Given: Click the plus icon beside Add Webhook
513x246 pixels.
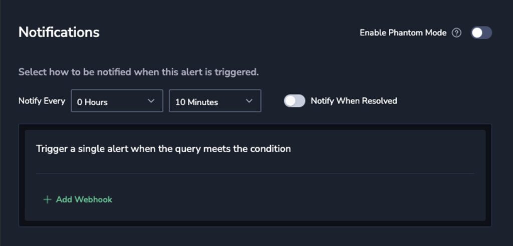Looking at the screenshot, I should tap(48, 199).
